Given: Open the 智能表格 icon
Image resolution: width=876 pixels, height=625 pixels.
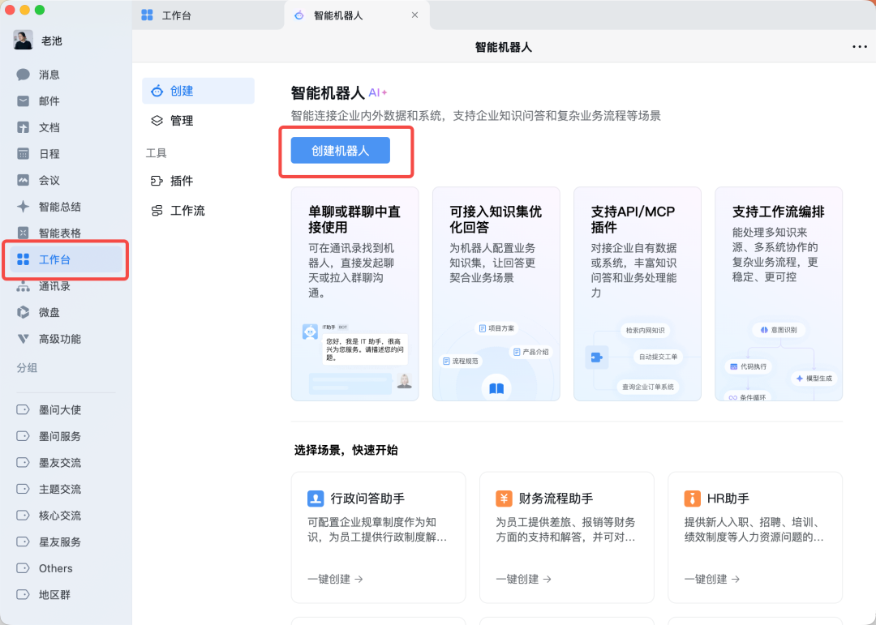Looking at the screenshot, I should click(24, 233).
